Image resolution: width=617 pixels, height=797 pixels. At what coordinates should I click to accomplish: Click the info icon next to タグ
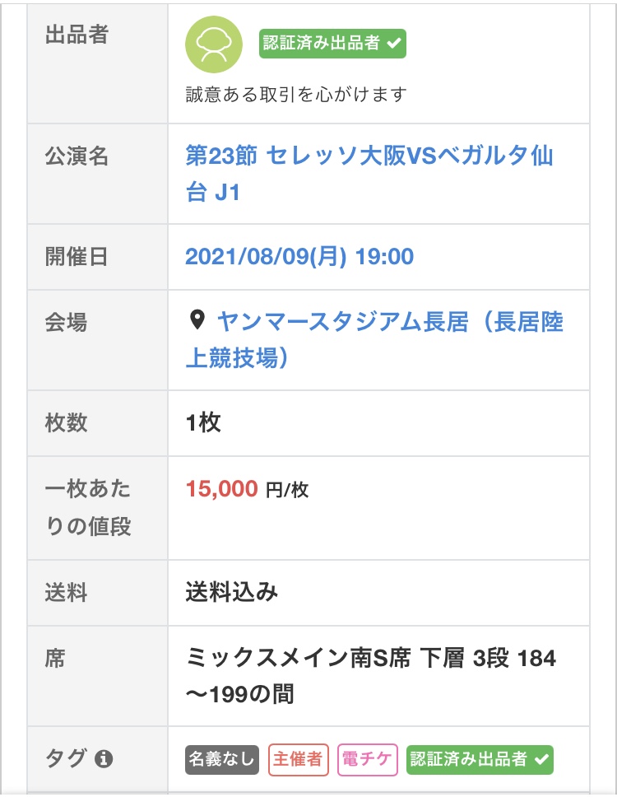click(104, 759)
